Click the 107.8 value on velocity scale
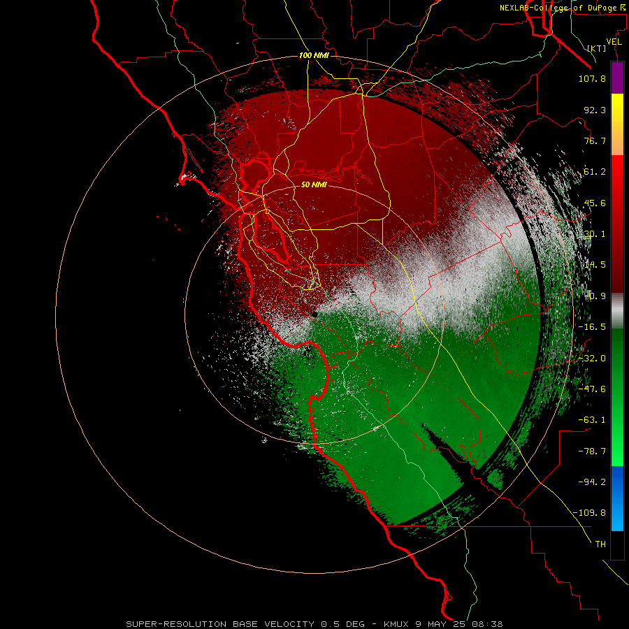 point(592,78)
